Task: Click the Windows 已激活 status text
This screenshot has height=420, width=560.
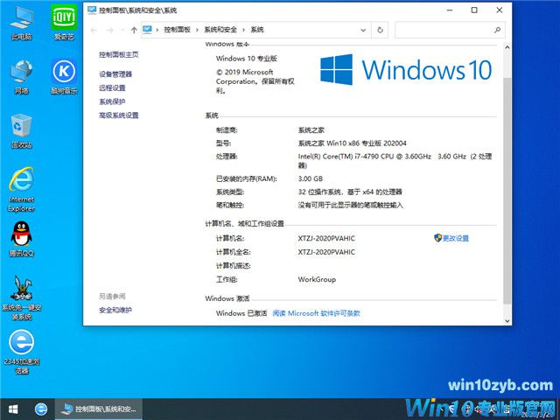Action: pyautogui.click(x=241, y=313)
